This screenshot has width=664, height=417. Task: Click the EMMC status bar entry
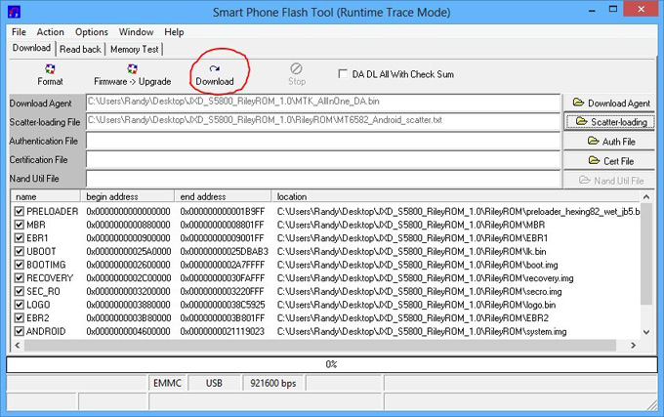(167, 383)
